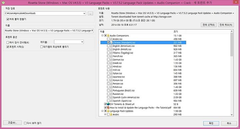
Task: Click the DIY Torrents & Share!.url globe icon
Action: click(x=108, y=104)
